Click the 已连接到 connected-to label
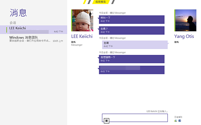 [x=178, y=117]
